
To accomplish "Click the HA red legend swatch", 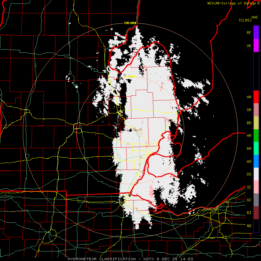I will pyautogui.click(x=256, y=97).
